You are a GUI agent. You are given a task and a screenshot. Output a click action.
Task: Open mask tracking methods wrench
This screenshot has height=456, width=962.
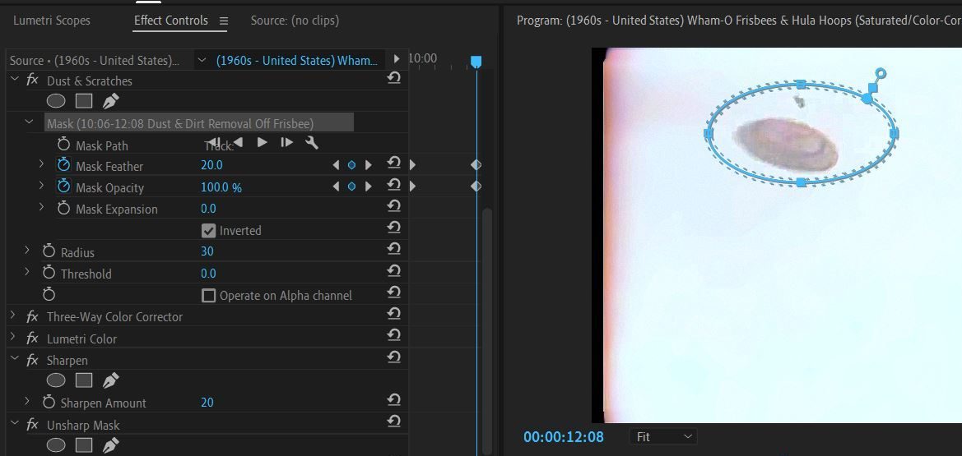pos(312,143)
